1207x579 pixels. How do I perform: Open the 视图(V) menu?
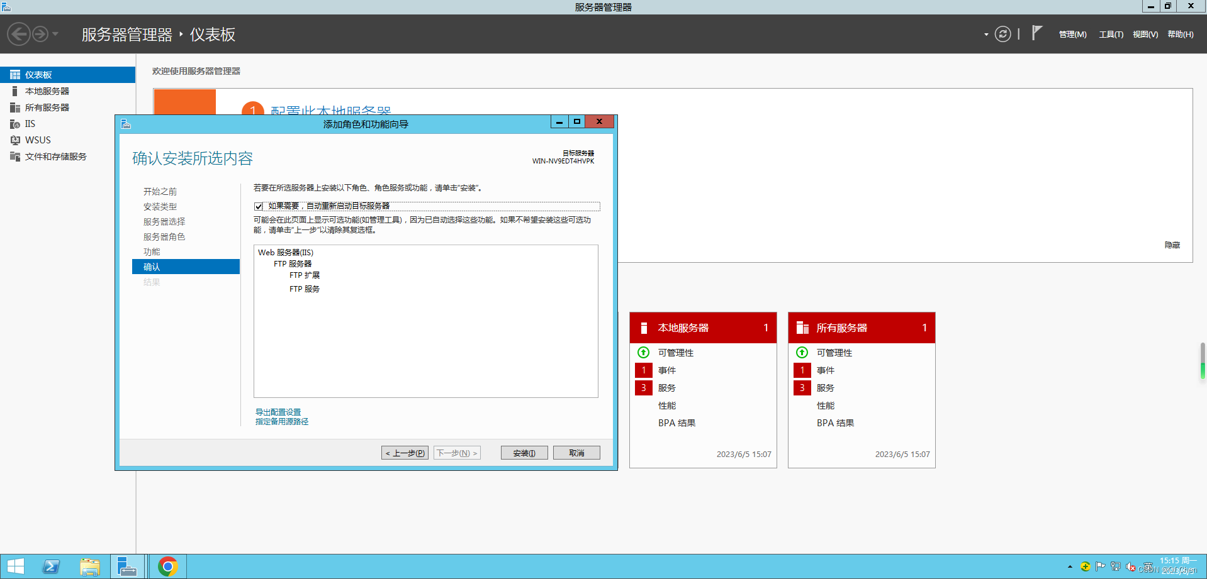click(1145, 35)
